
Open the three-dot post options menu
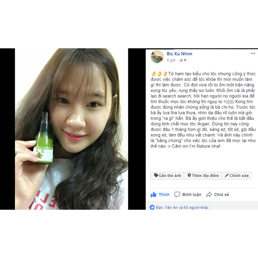253,53
